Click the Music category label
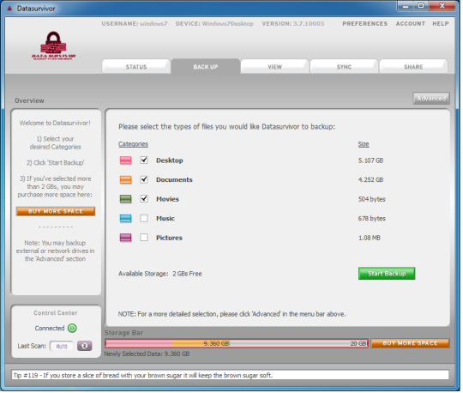The height and width of the screenshot is (393, 463). pyautogui.click(x=166, y=219)
